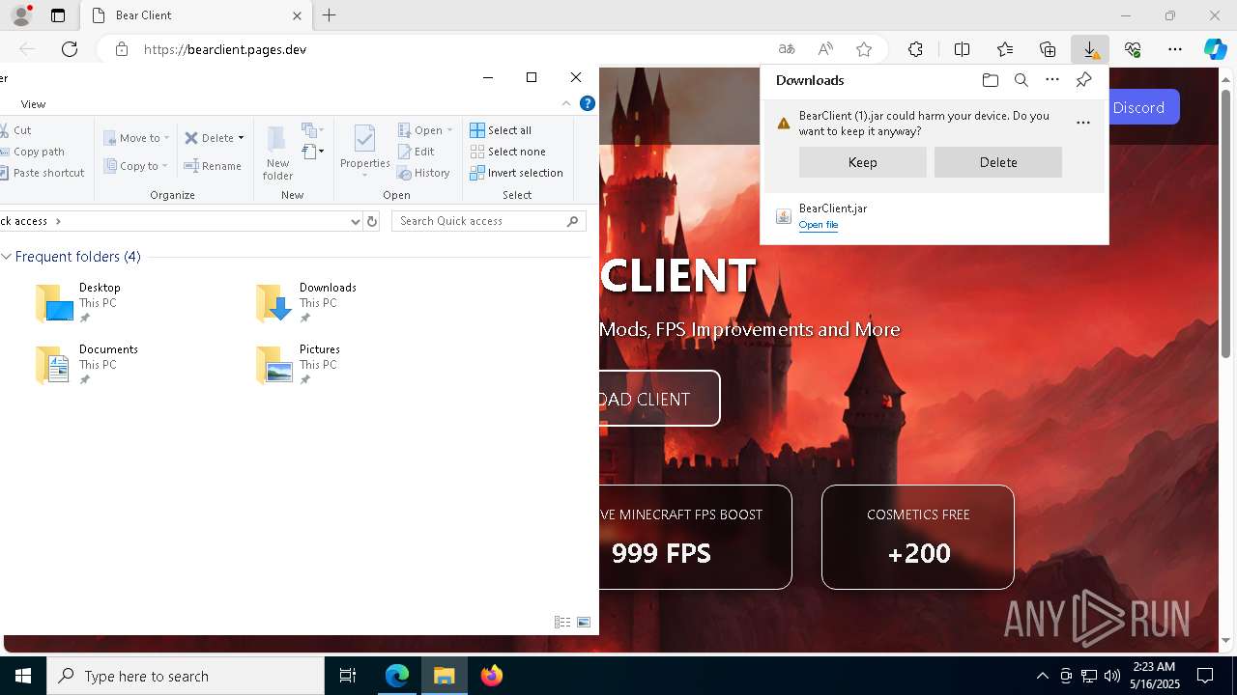This screenshot has height=695, width=1237.
Task: Show address bar history dropdown
Action: tap(355, 221)
